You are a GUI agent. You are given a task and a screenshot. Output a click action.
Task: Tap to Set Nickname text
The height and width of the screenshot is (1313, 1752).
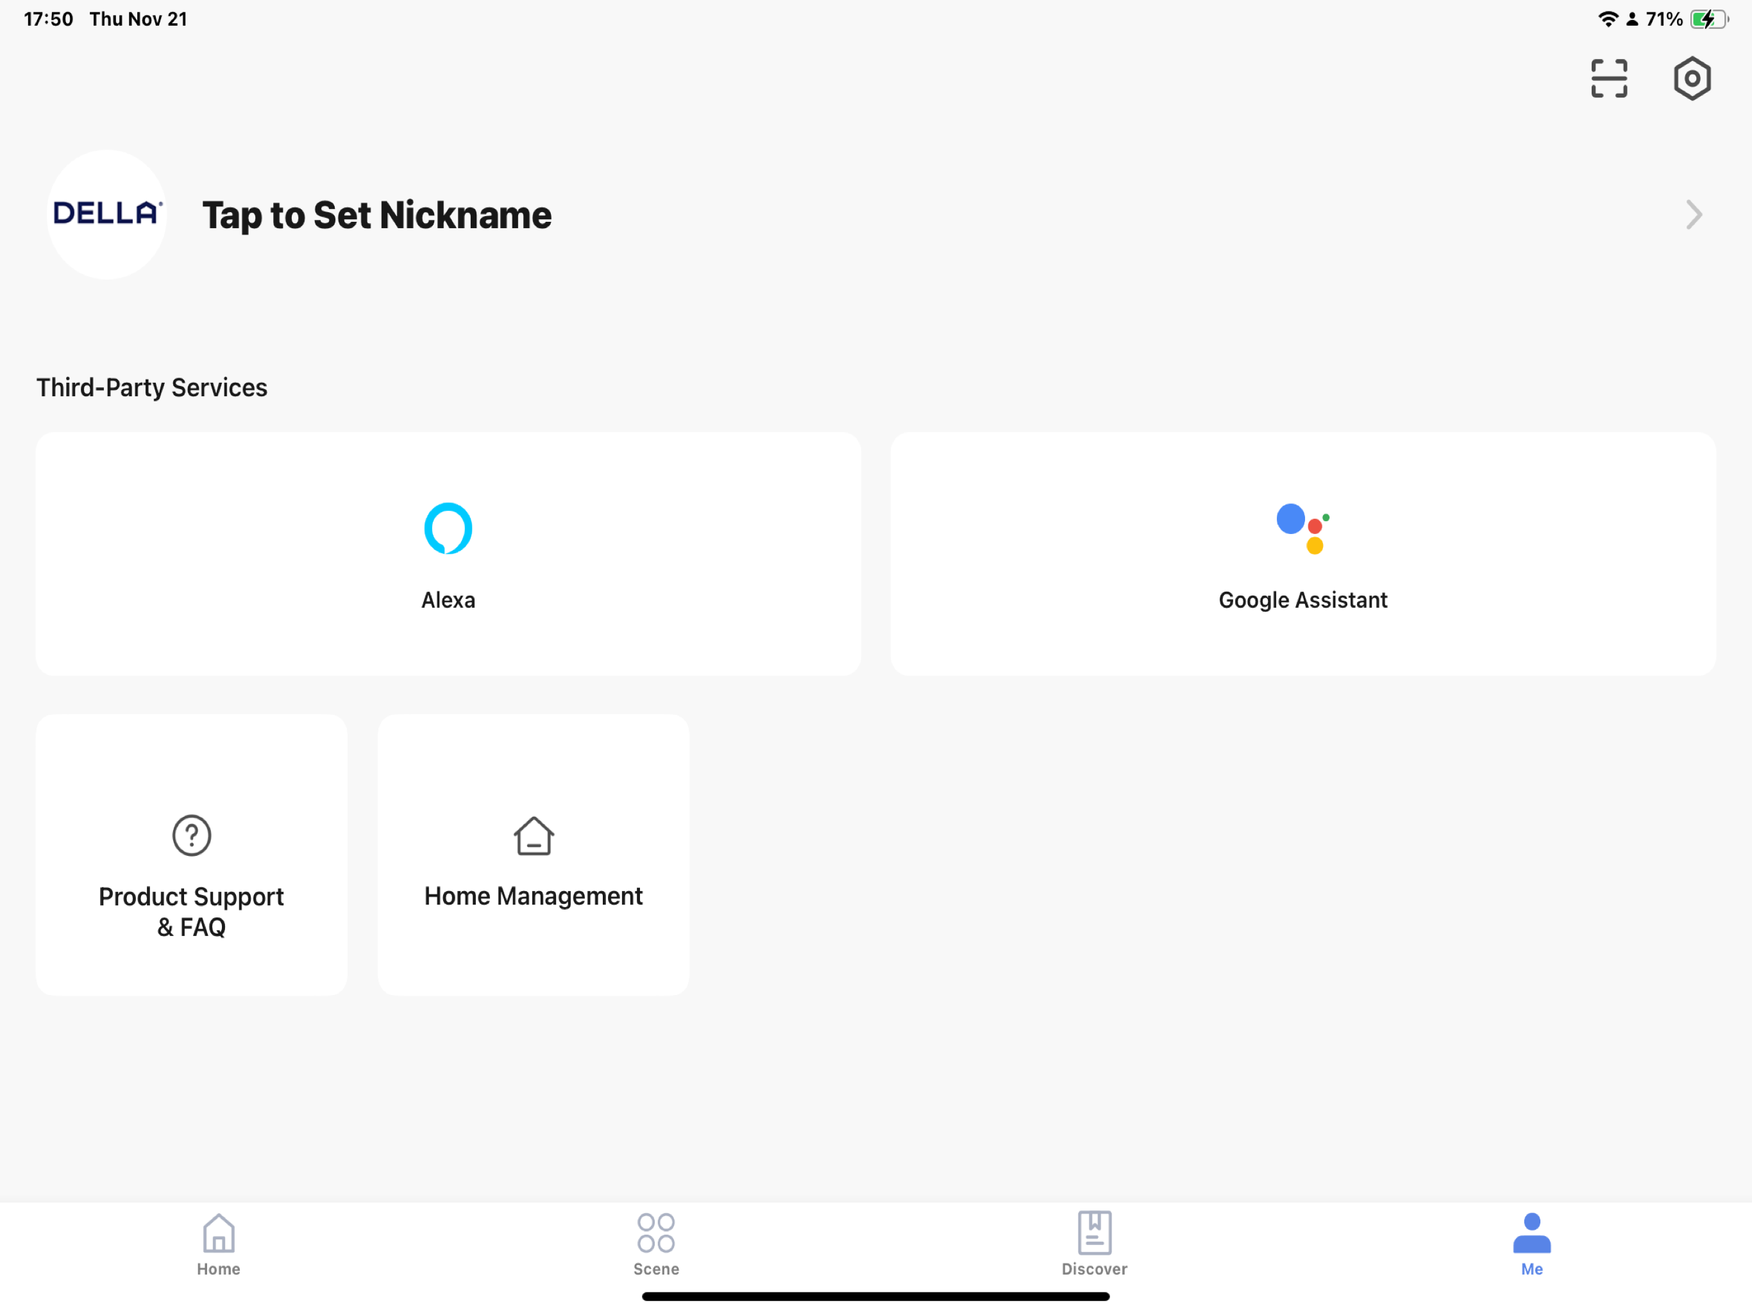tap(376, 215)
